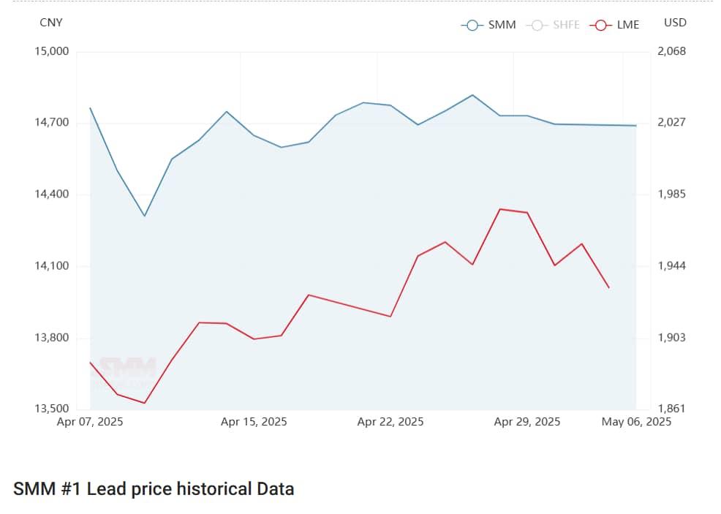This screenshot has width=721, height=514.
Task: Click the SMM watermark logo on chart
Action: (x=128, y=368)
